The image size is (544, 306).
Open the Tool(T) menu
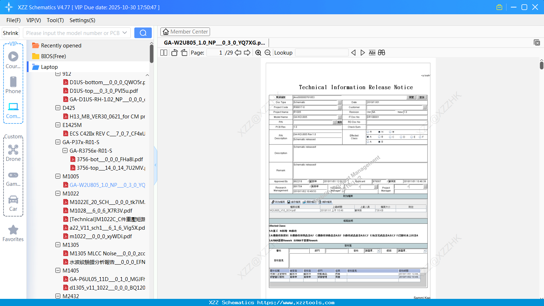click(55, 20)
